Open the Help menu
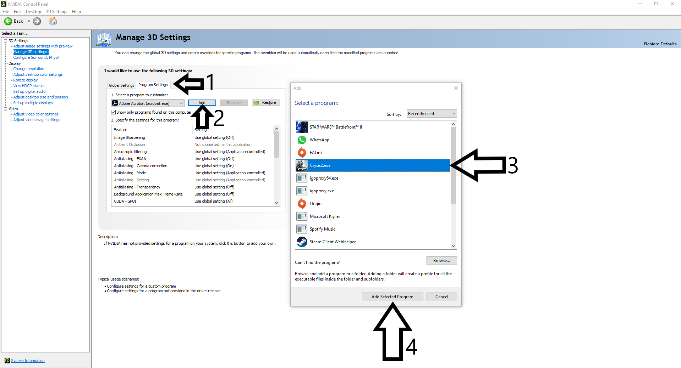The image size is (681, 368). [76, 12]
